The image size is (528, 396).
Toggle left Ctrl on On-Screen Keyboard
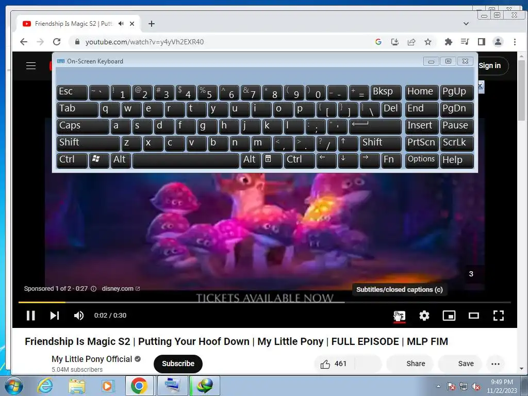click(x=72, y=160)
